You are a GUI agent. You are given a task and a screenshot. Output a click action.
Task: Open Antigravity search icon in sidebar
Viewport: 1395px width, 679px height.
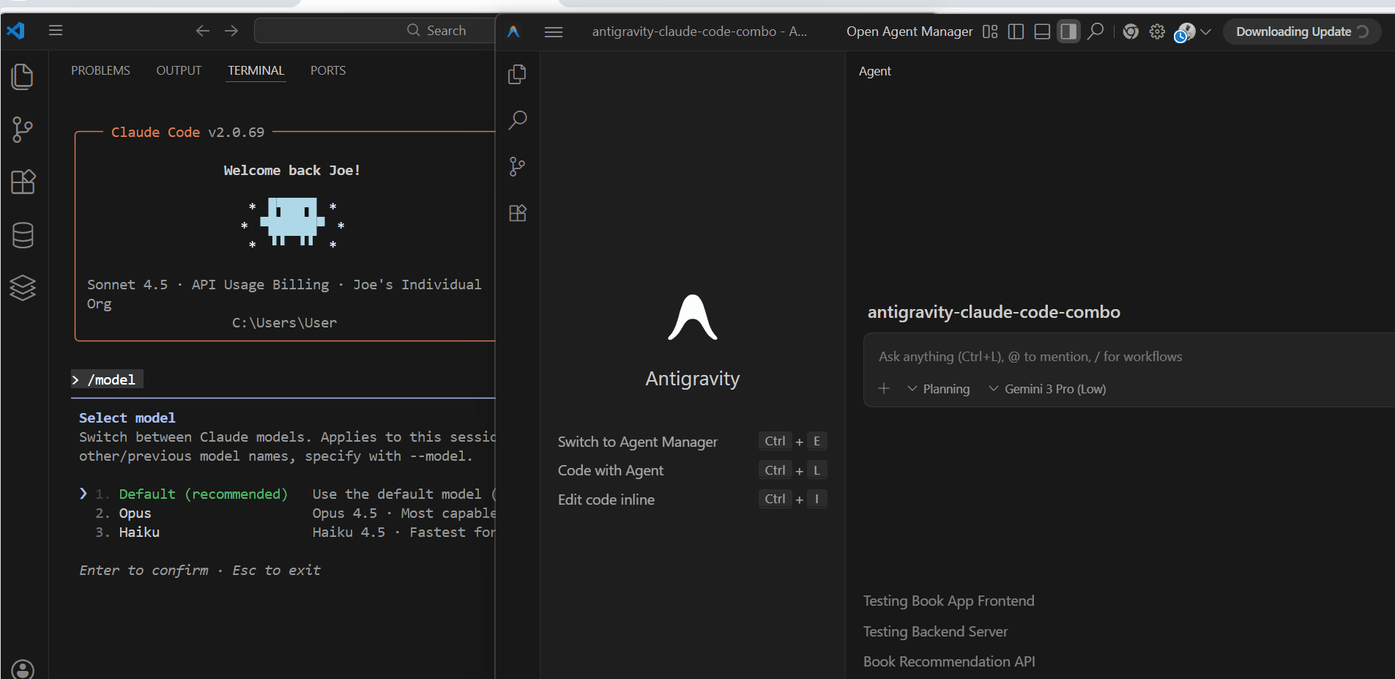coord(518,120)
